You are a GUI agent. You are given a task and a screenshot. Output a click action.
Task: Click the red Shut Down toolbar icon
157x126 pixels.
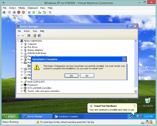click(19, 12)
